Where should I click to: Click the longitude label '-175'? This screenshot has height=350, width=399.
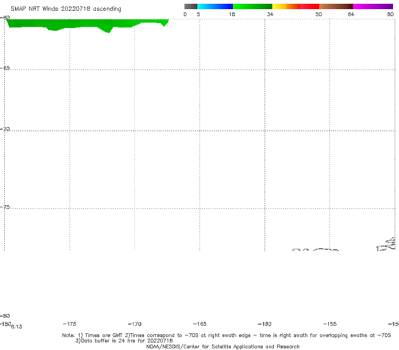pyautogui.click(x=70, y=324)
